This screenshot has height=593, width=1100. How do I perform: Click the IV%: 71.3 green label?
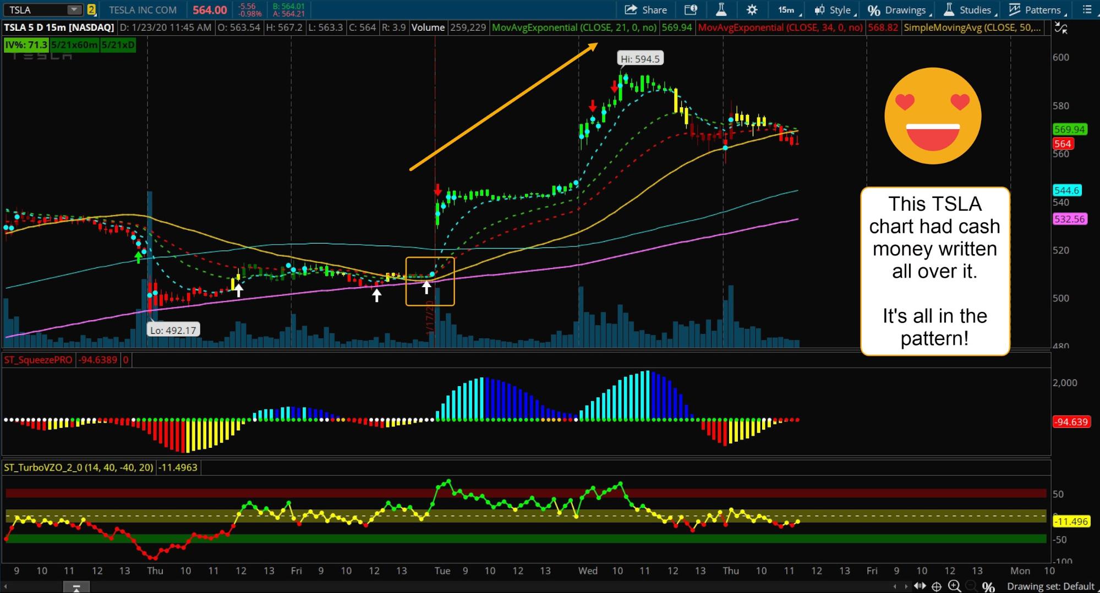(26, 45)
